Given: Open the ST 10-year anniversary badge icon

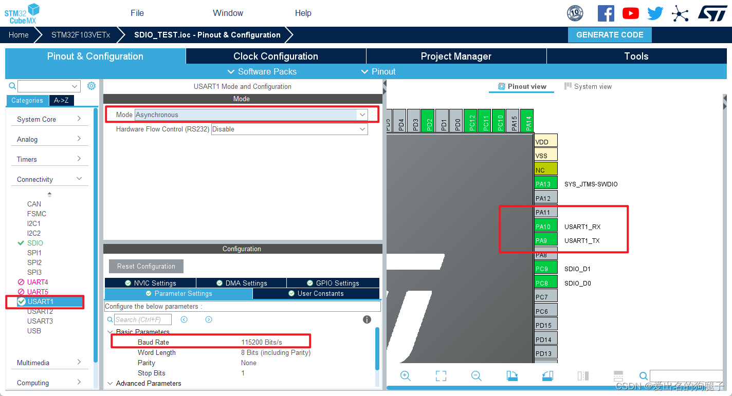Looking at the screenshot, I should point(575,13).
